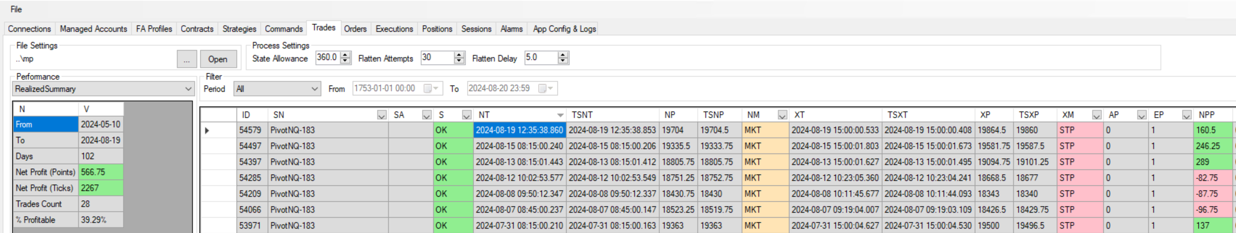Click the browse ellipsis button
This screenshot has height=233, width=1236.
[187, 59]
